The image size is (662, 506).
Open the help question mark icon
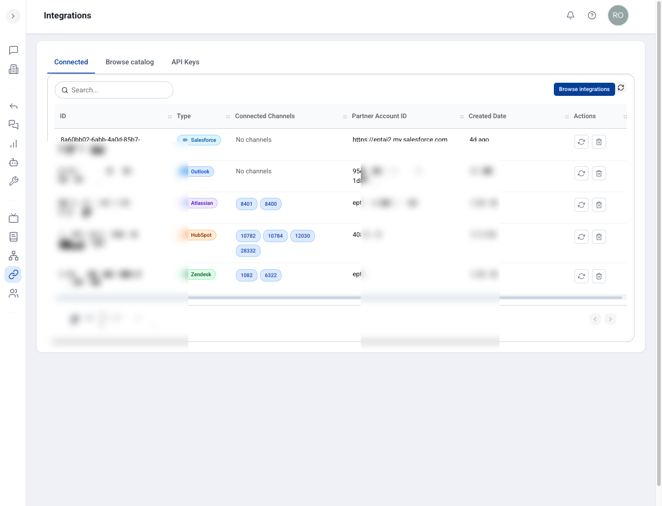pos(592,15)
